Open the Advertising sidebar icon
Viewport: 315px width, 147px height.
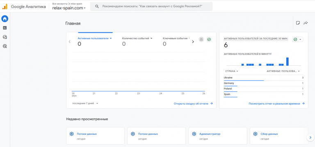[x=5, y=46]
